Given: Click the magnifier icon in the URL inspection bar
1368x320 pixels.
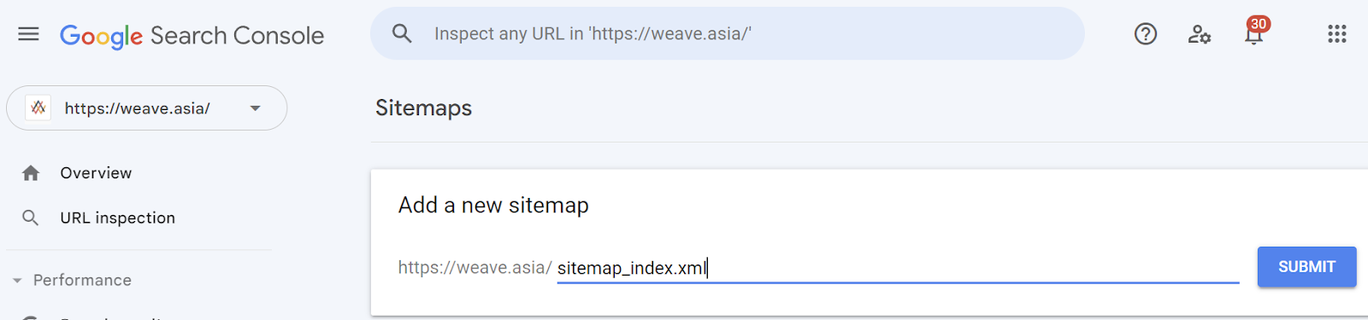Looking at the screenshot, I should coord(402,33).
